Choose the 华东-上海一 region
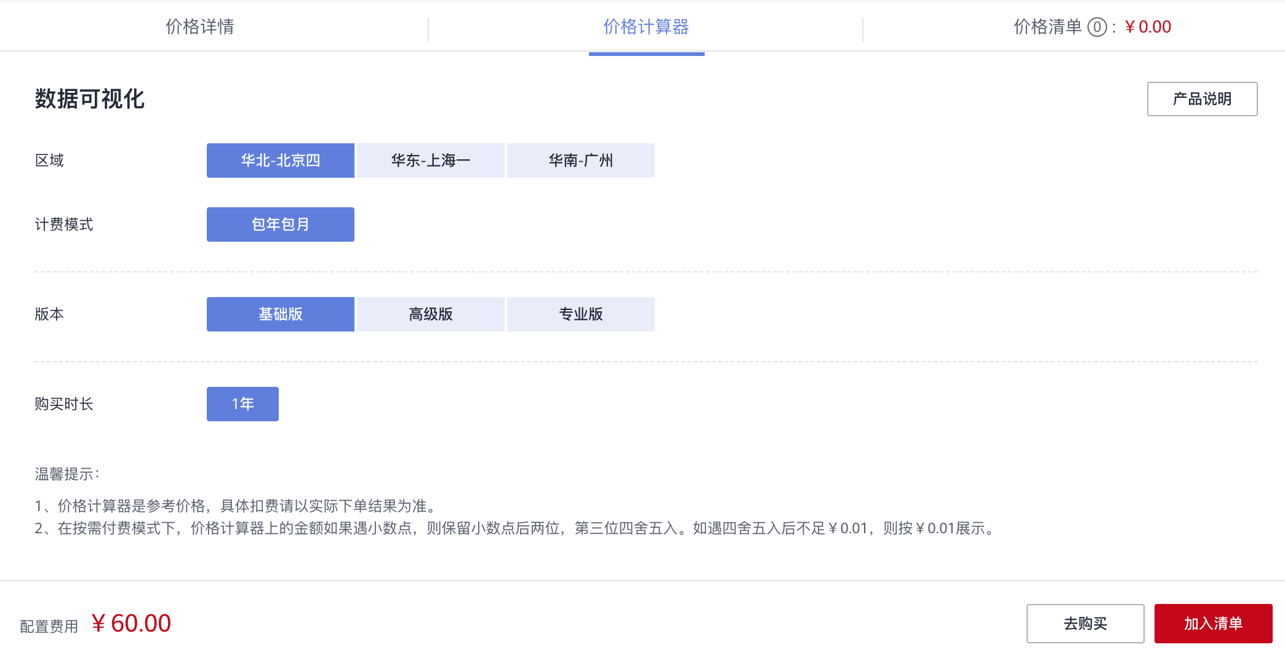The image size is (1285, 663). [x=431, y=161]
